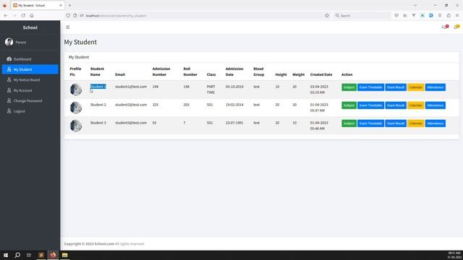Click browser Home icon

coord(32,15)
